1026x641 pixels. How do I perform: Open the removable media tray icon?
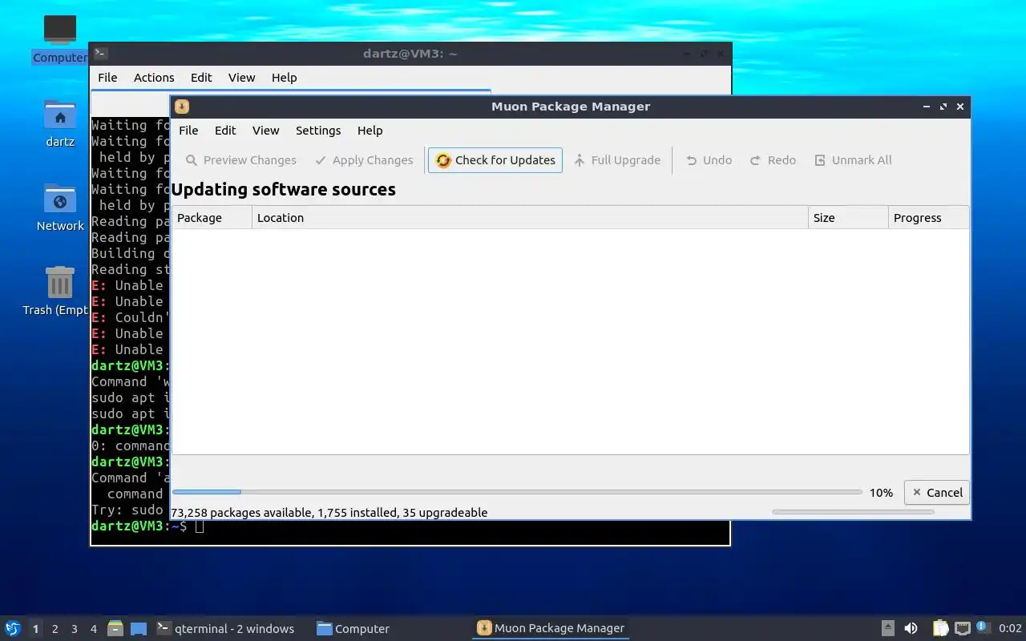888,629
